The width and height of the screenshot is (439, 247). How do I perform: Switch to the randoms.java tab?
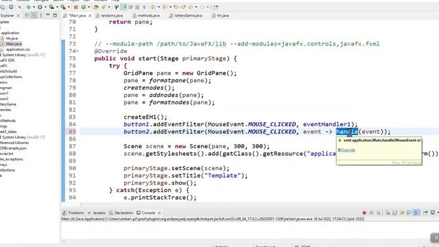pos(109,16)
